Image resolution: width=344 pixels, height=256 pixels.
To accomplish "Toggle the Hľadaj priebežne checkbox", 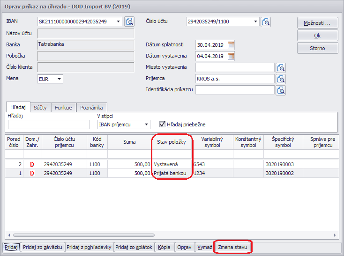I will [163, 124].
